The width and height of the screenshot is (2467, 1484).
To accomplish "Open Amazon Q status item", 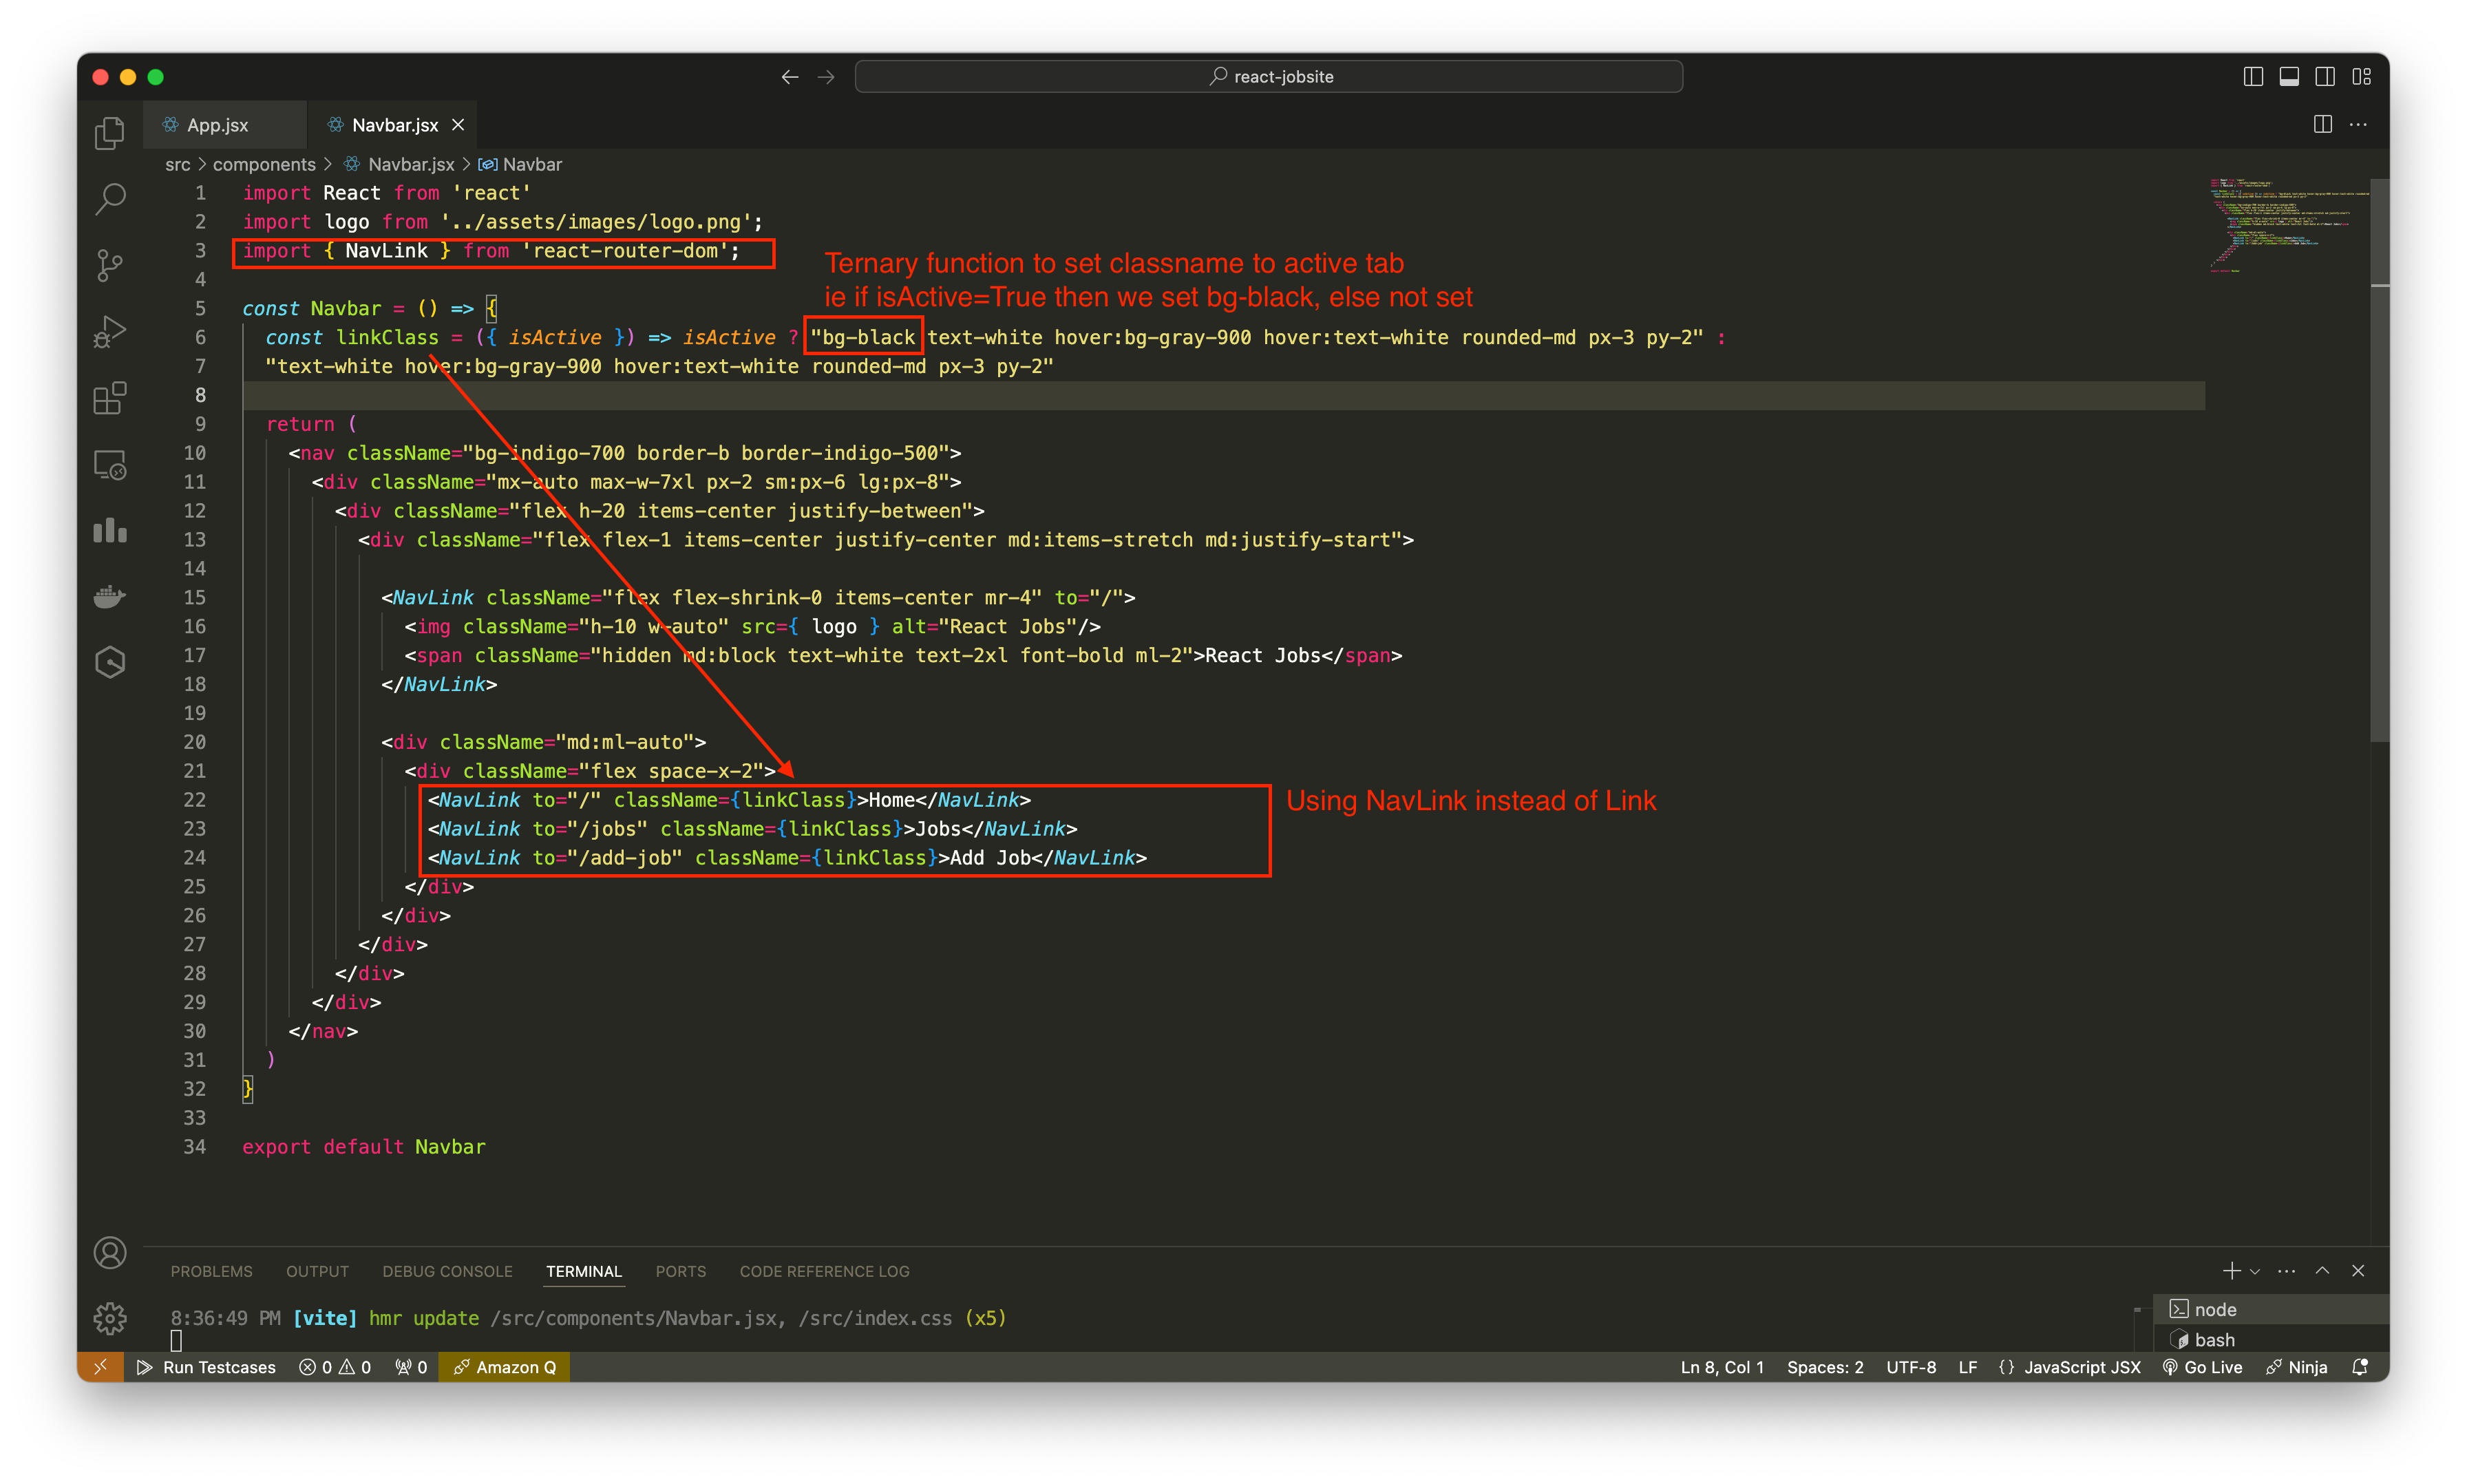I will tap(505, 1367).
